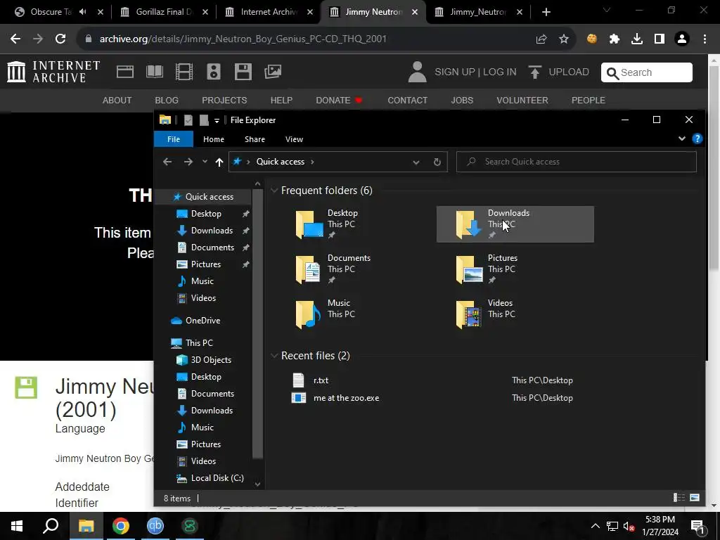Open the recent locations dropdown arrow
Screen dimensions: 720x540
tap(205, 162)
